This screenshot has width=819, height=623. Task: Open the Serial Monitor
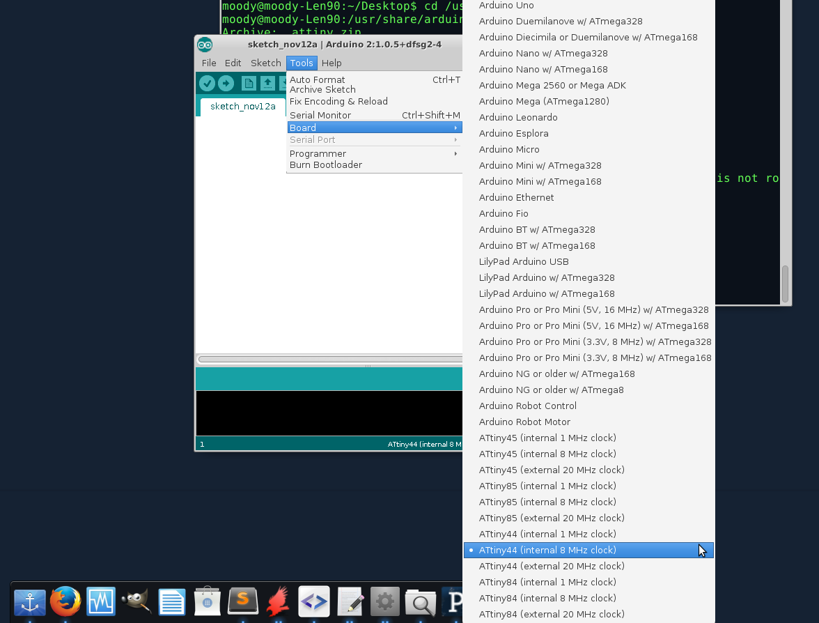click(375, 115)
